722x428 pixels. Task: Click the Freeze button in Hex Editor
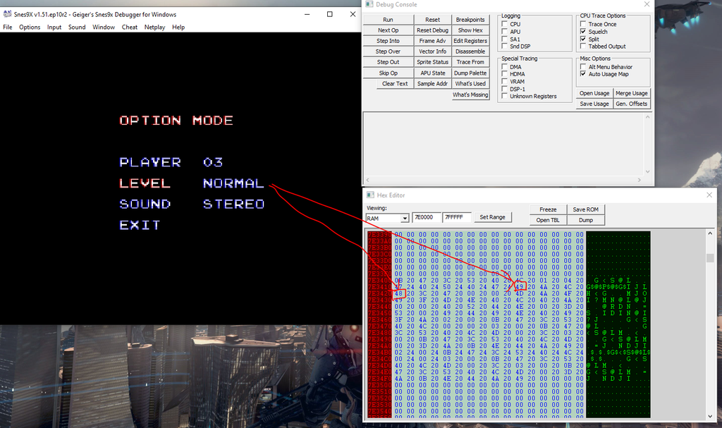click(548, 209)
